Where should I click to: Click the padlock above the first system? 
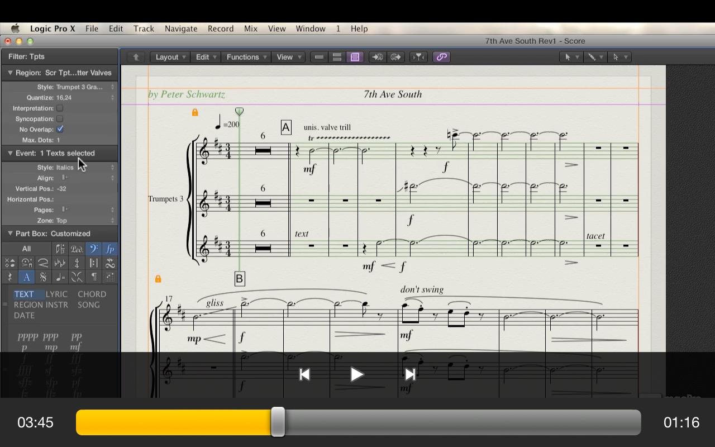[195, 112]
